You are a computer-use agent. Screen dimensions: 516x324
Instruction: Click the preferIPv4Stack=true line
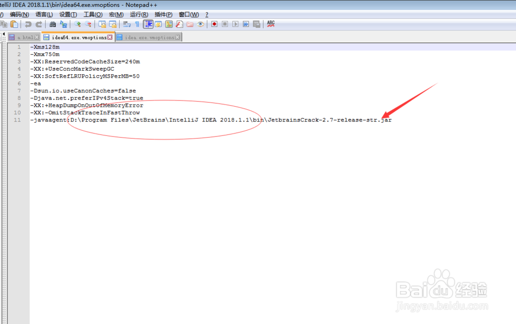(87, 98)
